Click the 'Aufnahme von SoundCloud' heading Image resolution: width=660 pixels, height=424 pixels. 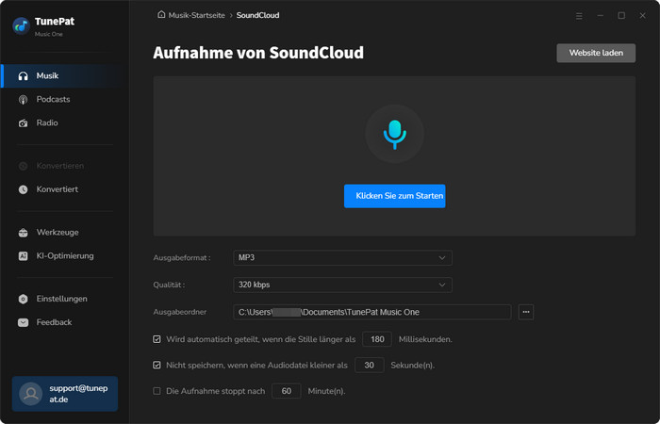tap(258, 53)
